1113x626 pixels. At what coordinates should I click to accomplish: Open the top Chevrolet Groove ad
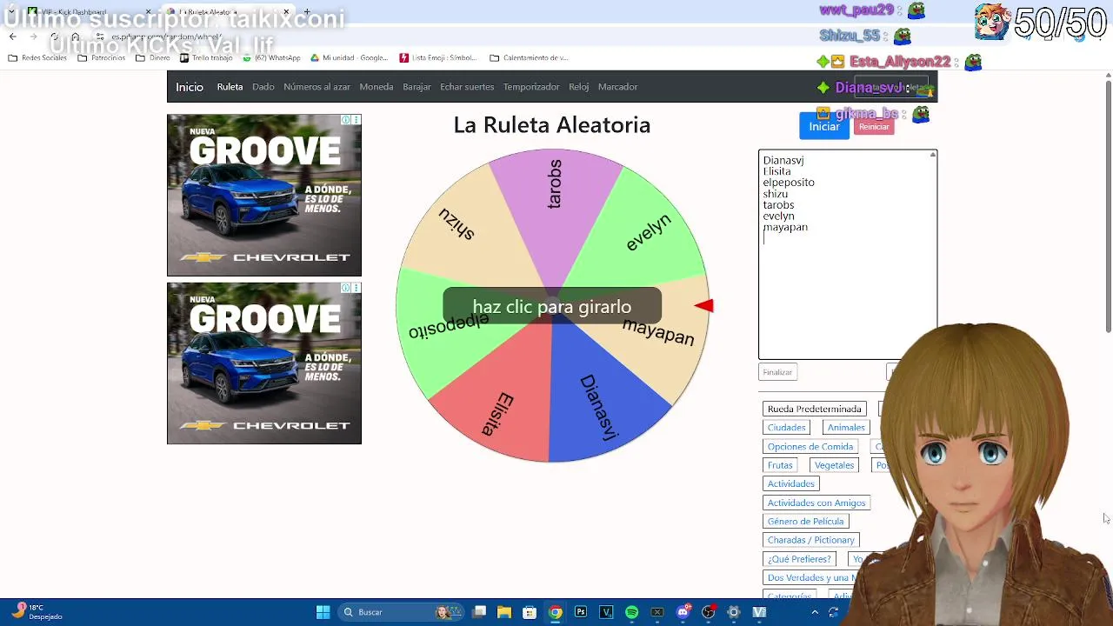click(264, 196)
